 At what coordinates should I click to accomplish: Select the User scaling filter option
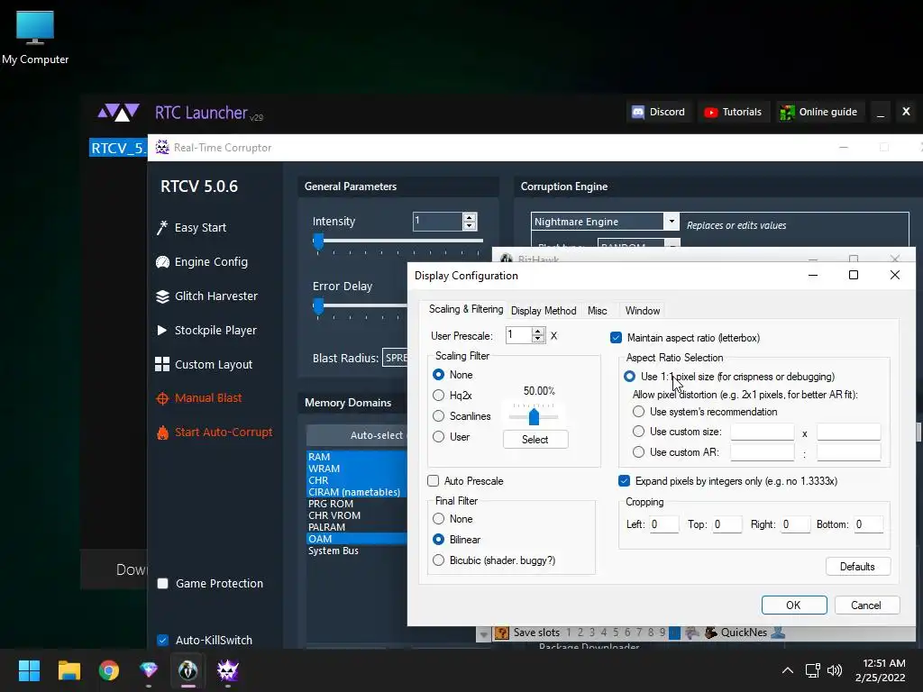439,437
